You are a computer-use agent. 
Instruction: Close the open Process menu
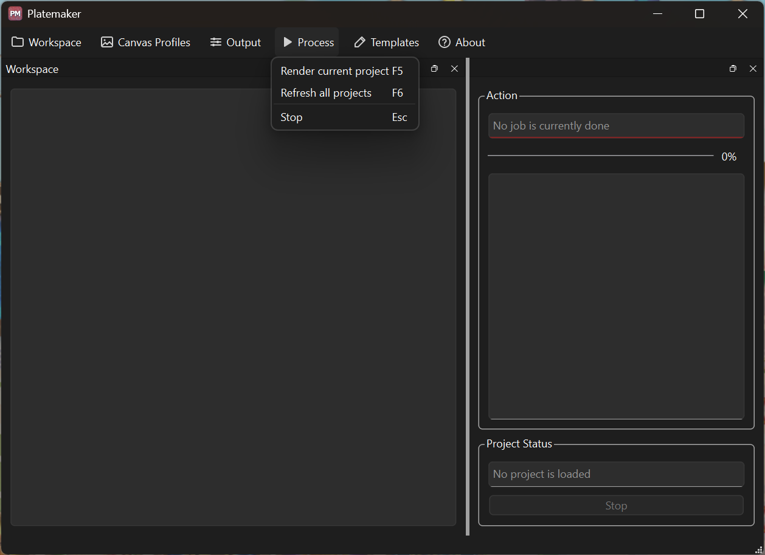coord(307,43)
